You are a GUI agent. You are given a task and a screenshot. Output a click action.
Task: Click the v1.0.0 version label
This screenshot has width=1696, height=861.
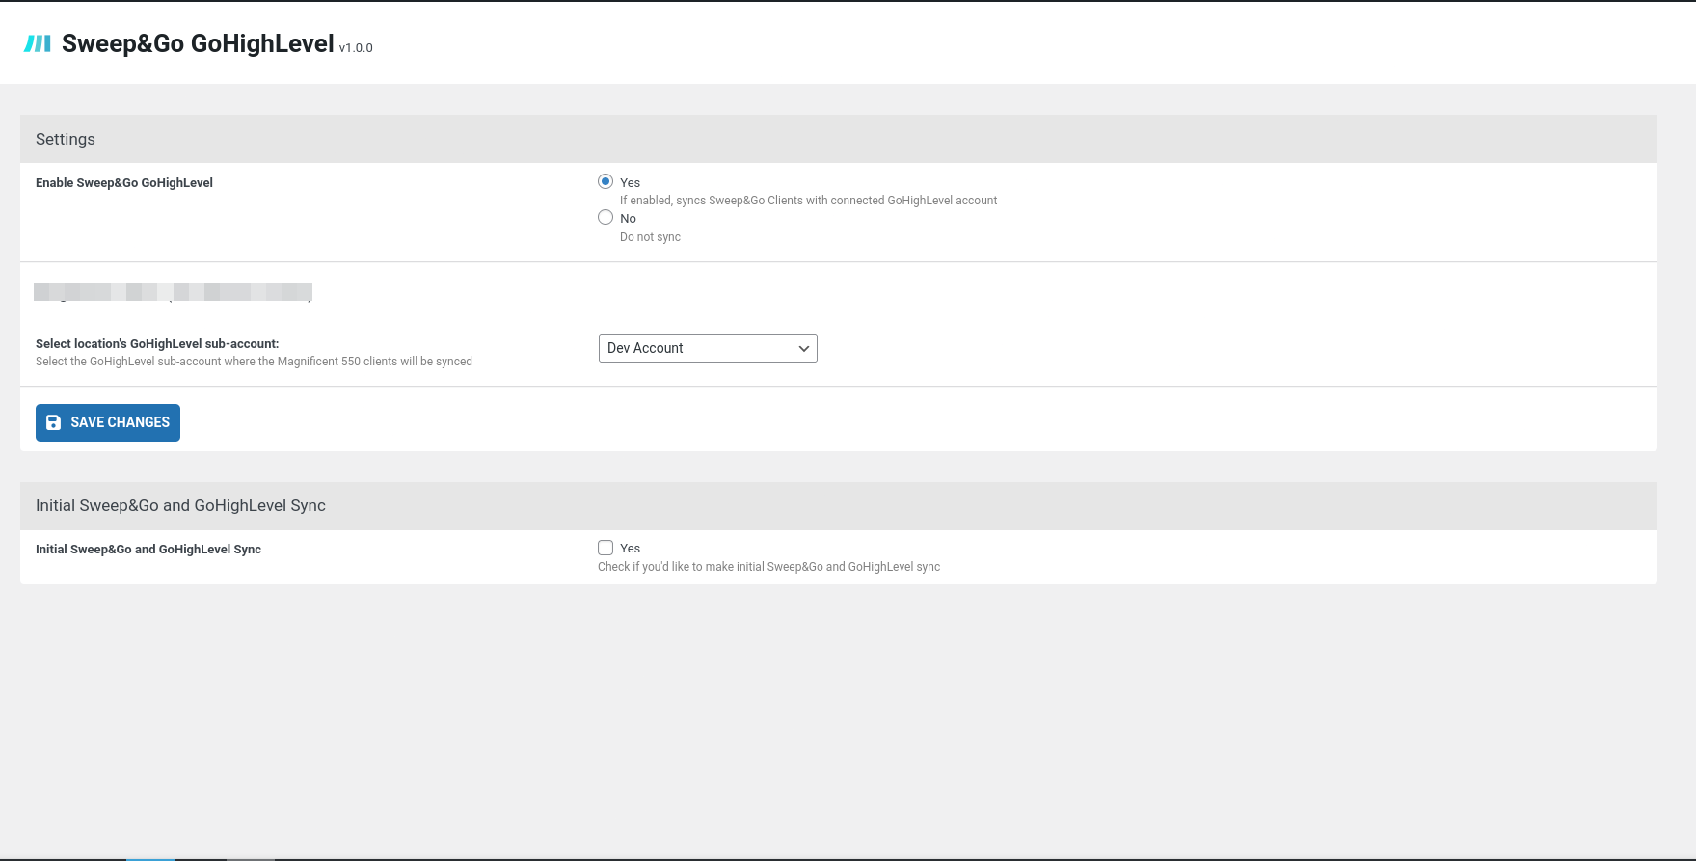(356, 48)
